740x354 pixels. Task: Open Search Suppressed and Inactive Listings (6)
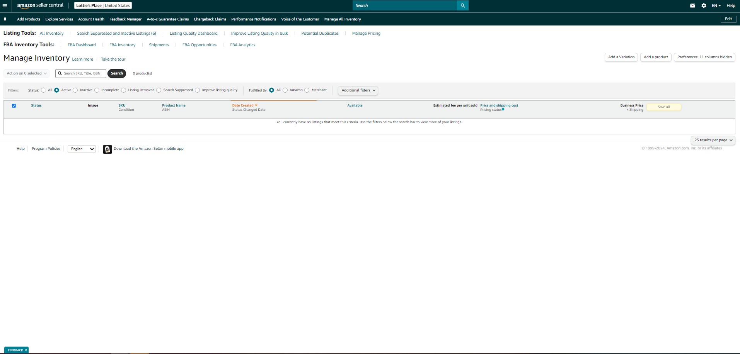pyautogui.click(x=117, y=34)
